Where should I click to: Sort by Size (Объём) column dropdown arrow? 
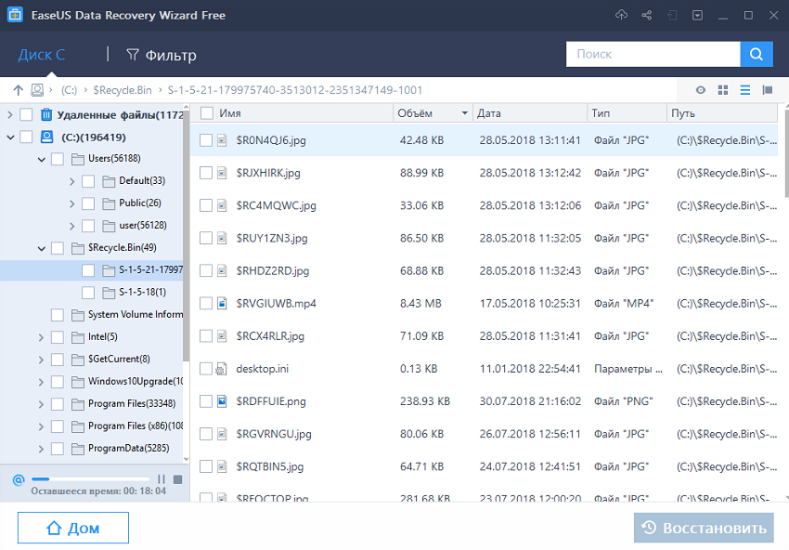pyautogui.click(x=464, y=113)
